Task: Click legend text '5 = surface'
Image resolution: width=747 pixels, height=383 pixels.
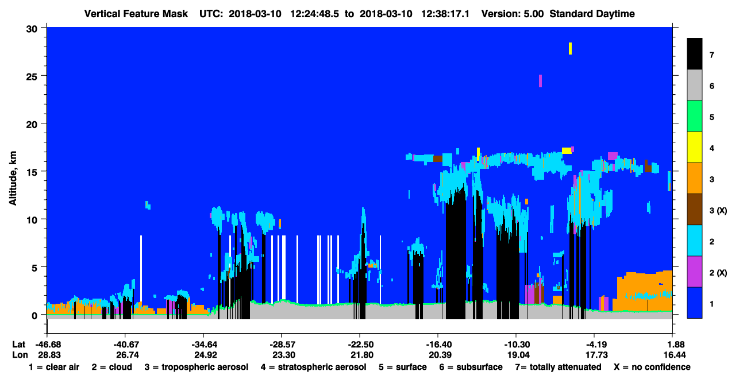Action: tap(403, 367)
